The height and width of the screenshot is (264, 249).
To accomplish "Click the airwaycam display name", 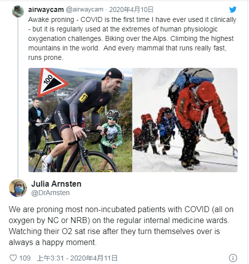I will [x=46, y=9].
